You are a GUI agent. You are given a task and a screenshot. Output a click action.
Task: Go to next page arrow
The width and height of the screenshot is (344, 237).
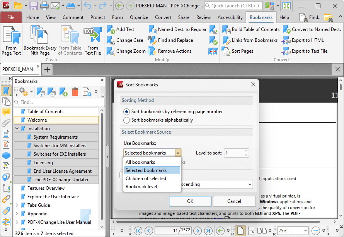pyautogui.click(x=198, y=231)
